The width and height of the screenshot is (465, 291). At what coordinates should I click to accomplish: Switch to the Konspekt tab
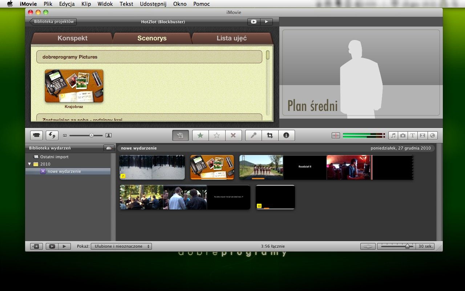click(x=72, y=38)
